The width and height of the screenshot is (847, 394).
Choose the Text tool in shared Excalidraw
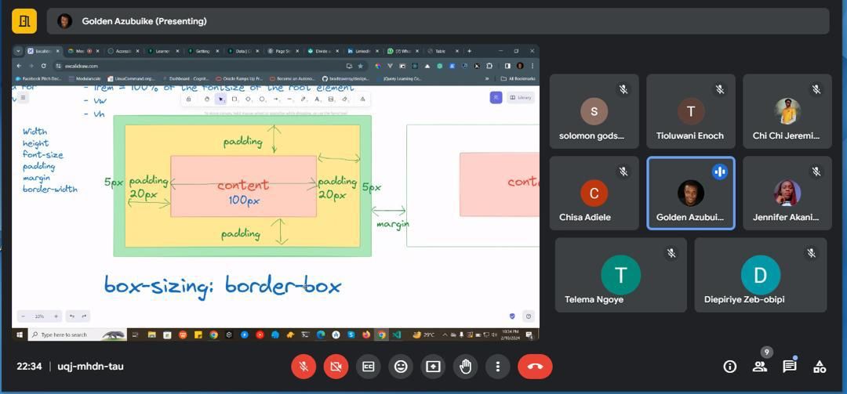[317, 99]
